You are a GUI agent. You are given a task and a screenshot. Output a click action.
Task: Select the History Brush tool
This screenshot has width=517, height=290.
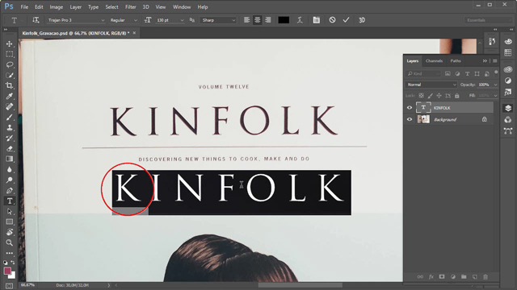(9, 138)
